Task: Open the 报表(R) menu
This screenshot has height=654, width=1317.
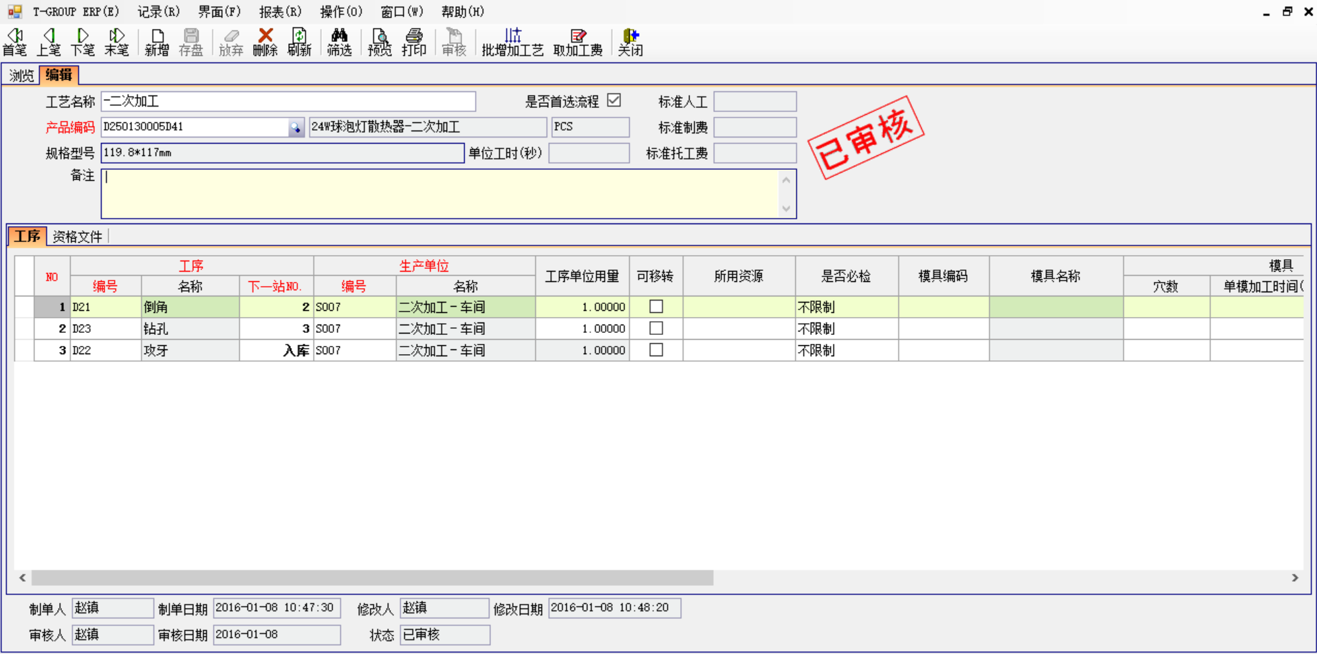Action: [279, 11]
